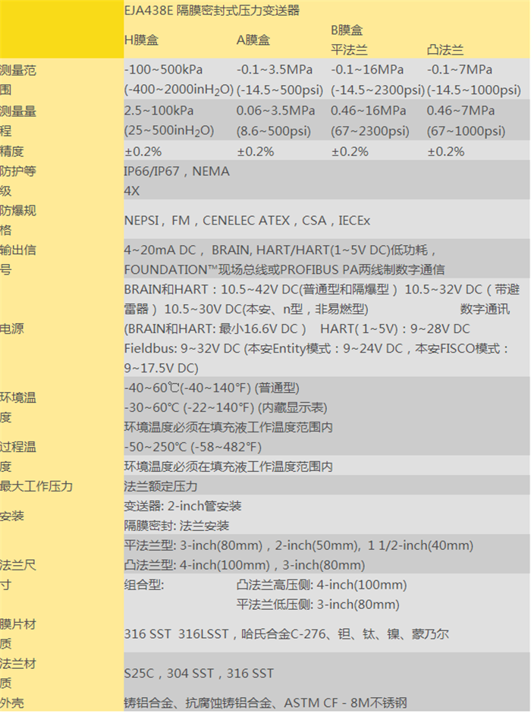The width and height of the screenshot is (531, 713).
Task: Click the BRAIN和HART：10.5~42V DC line
Action: click(x=322, y=289)
